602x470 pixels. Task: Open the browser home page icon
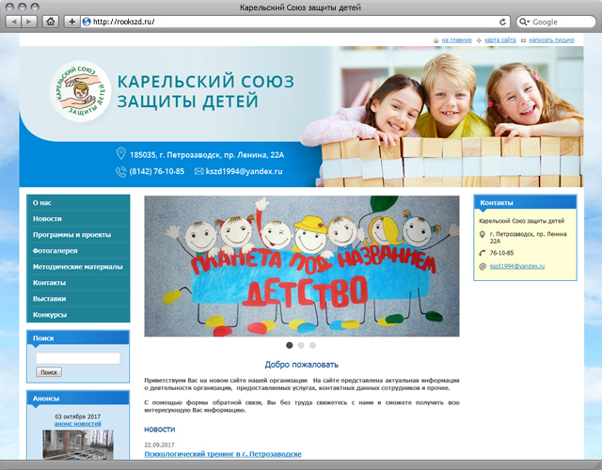(50, 22)
